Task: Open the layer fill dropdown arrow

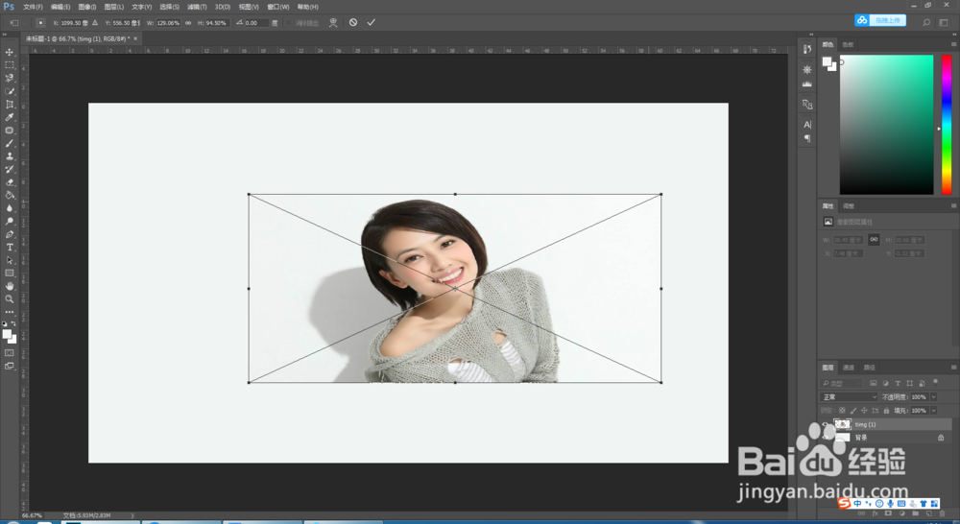Action: click(934, 411)
